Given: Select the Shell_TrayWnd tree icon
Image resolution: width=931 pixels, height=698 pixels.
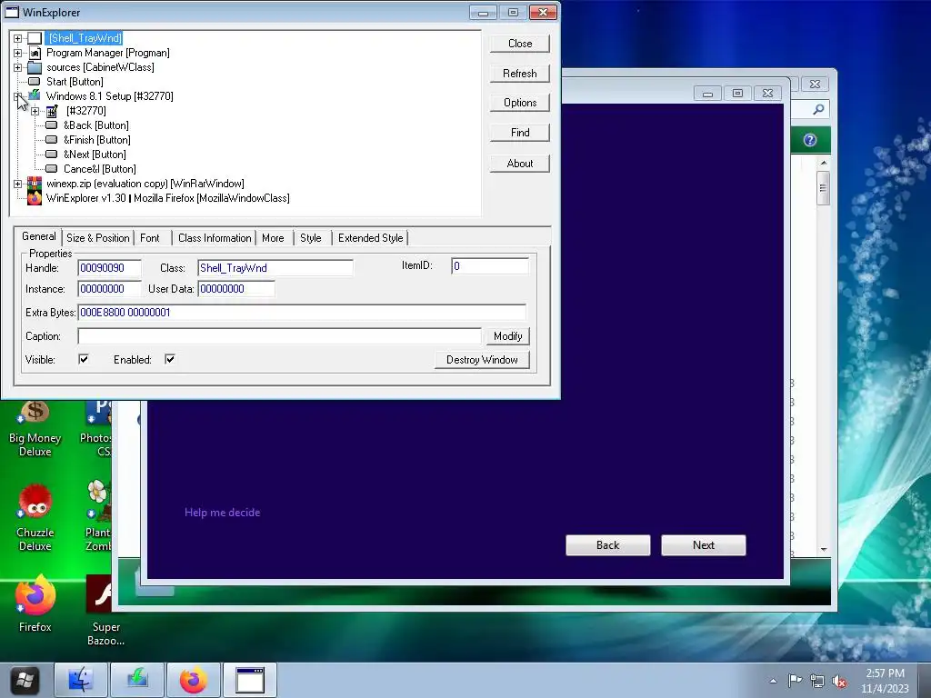Looking at the screenshot, I should click(35, 38).
